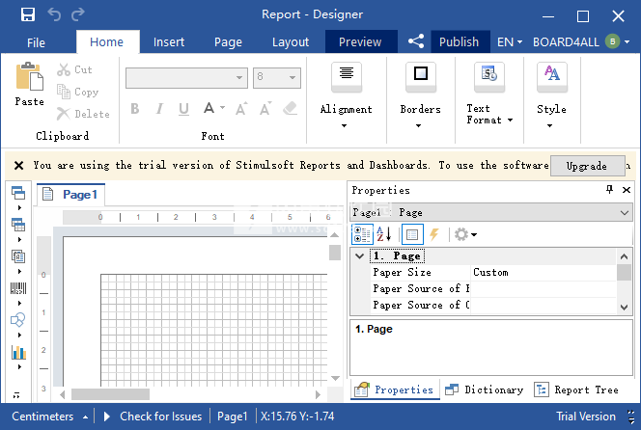641x430 pixels.
Task: Cut the selected component
Action: click(x=74, y=69)
